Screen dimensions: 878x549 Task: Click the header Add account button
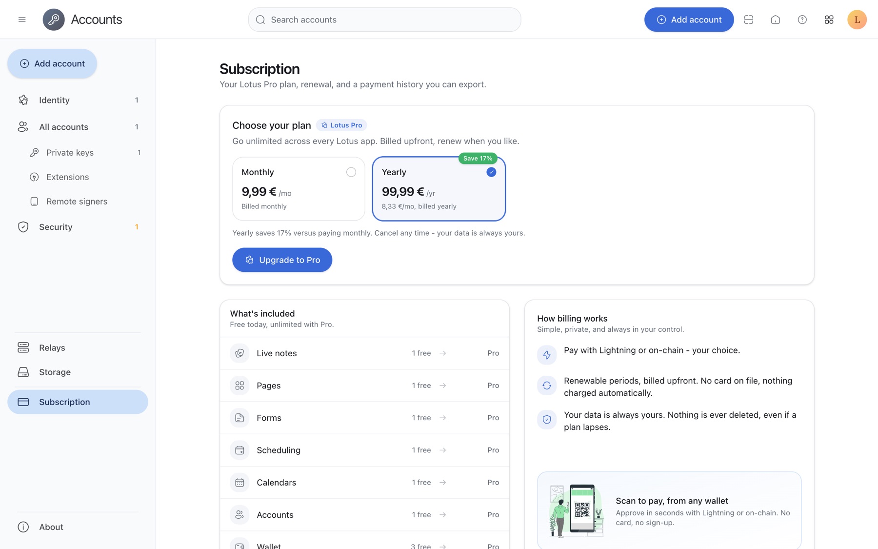[x=689, y=20]
